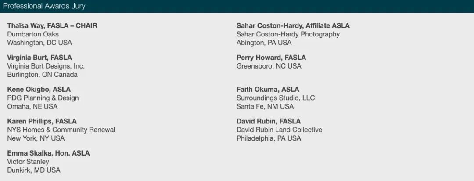The width and height of the screenshot is (474, 181).
Task: Select juror name Emma Skalka, Hon. ASLA
Action: click(48, 153)
